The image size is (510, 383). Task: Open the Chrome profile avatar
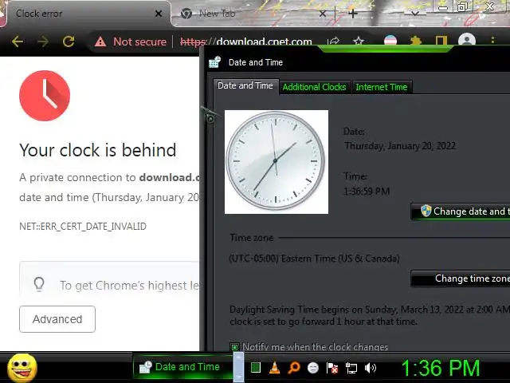tap(467, 40)
